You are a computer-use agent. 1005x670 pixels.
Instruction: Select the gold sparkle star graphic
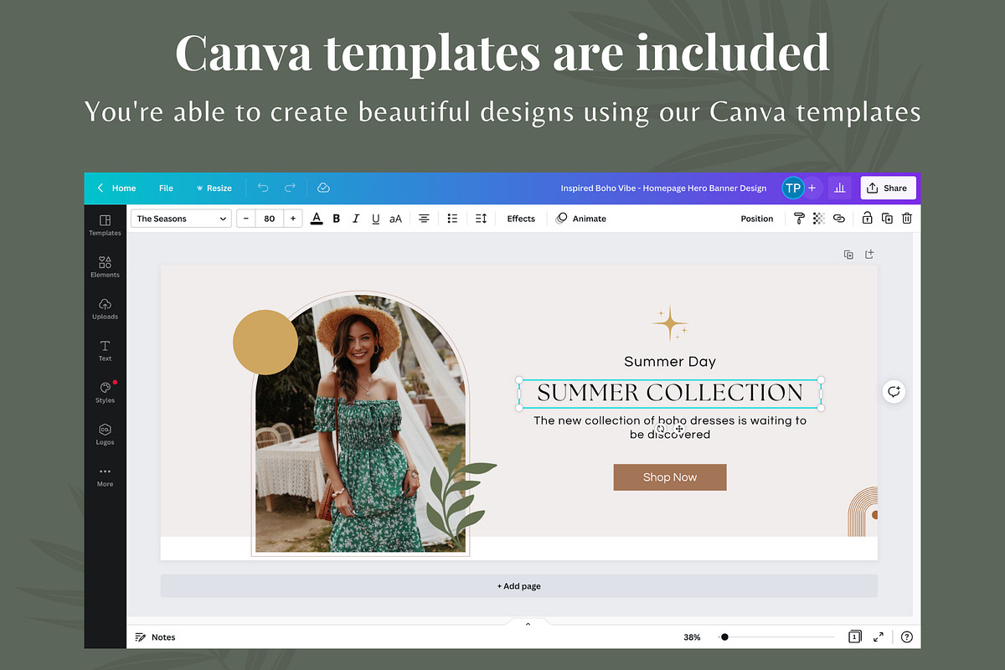tap(671, 323)
